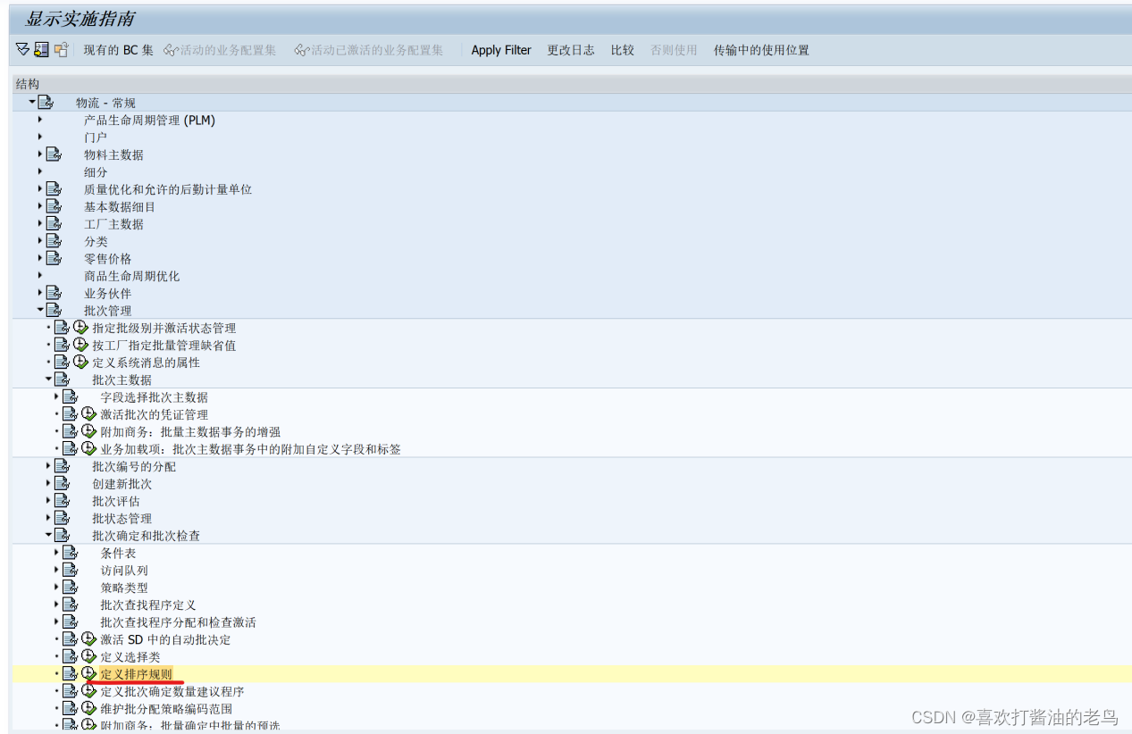Image resolution: width=1132 pixels, height=734 pixels.
Task: Open the 更改日志 function
Action: click(571, 50)
